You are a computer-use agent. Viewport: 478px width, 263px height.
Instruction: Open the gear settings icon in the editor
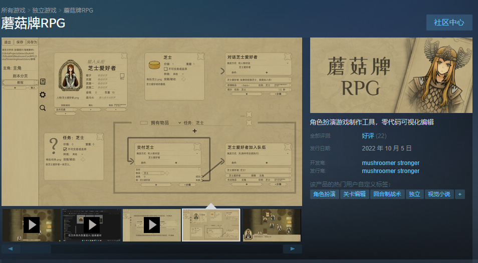(x=43, y=94)
